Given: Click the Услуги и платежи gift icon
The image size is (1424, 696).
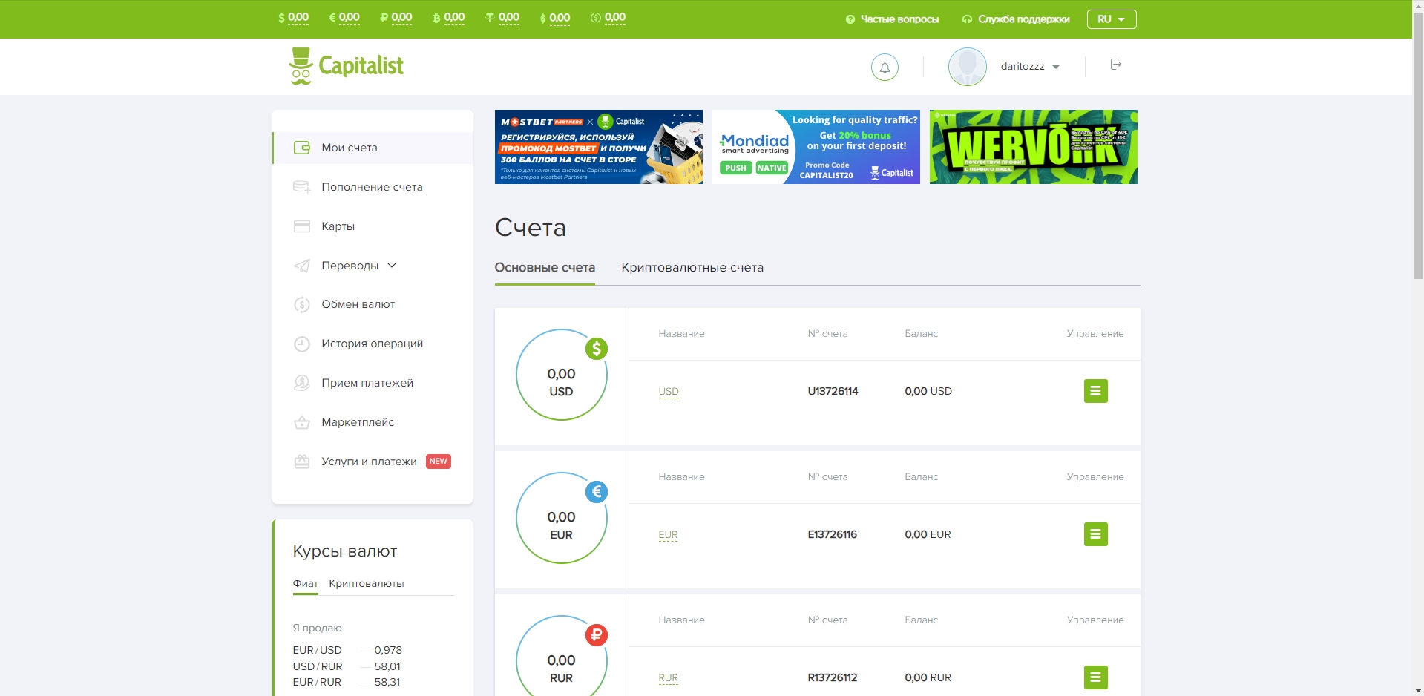Looking at the screenshot, I should (x=302, y=462).
